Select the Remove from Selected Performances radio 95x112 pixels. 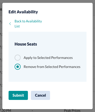click(18, 67)
